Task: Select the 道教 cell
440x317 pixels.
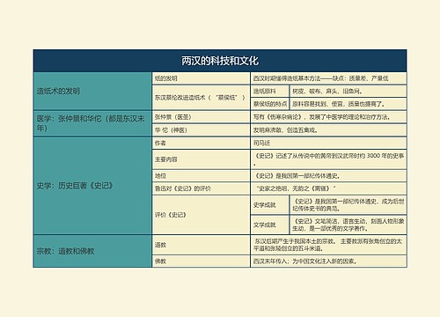Action: pyautogui.click(x=201, y=245)
